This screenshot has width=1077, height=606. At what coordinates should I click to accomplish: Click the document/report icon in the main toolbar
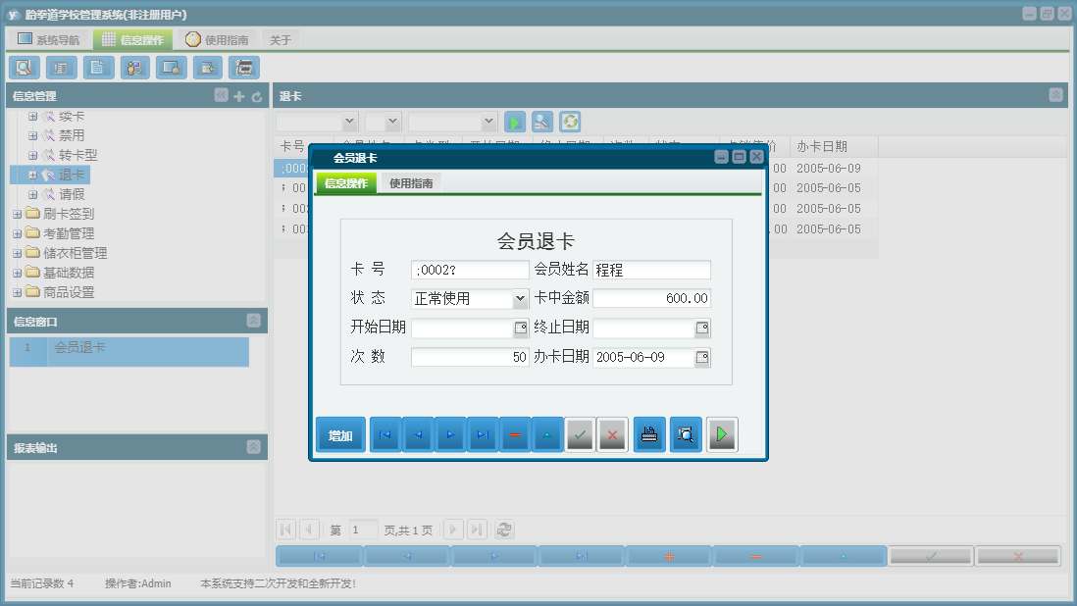(98, 67)
